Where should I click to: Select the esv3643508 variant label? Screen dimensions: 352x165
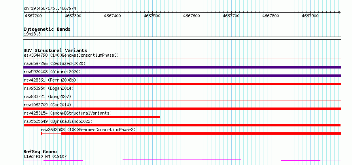pos(89,130)
